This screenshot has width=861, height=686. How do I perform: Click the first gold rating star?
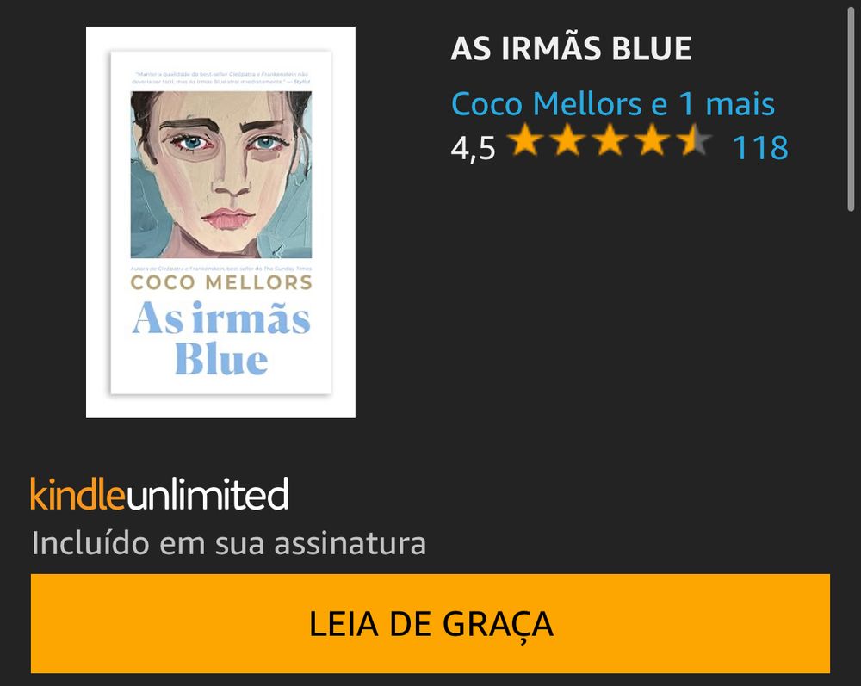525,140
